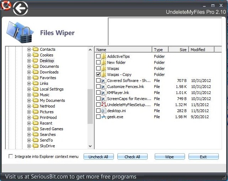Sort file list by Type column
Image resolution: width=228 pixels, height=181 pixels.
click(160, 50)
